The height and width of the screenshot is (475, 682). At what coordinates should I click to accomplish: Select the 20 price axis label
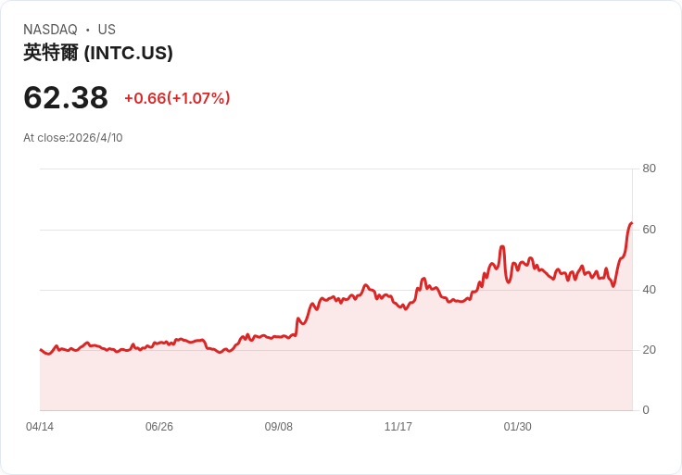(x=650, y=350)
